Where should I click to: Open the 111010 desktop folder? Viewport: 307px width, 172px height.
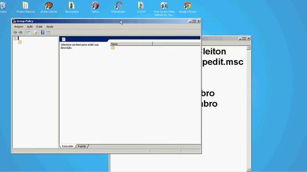(141, 7)
